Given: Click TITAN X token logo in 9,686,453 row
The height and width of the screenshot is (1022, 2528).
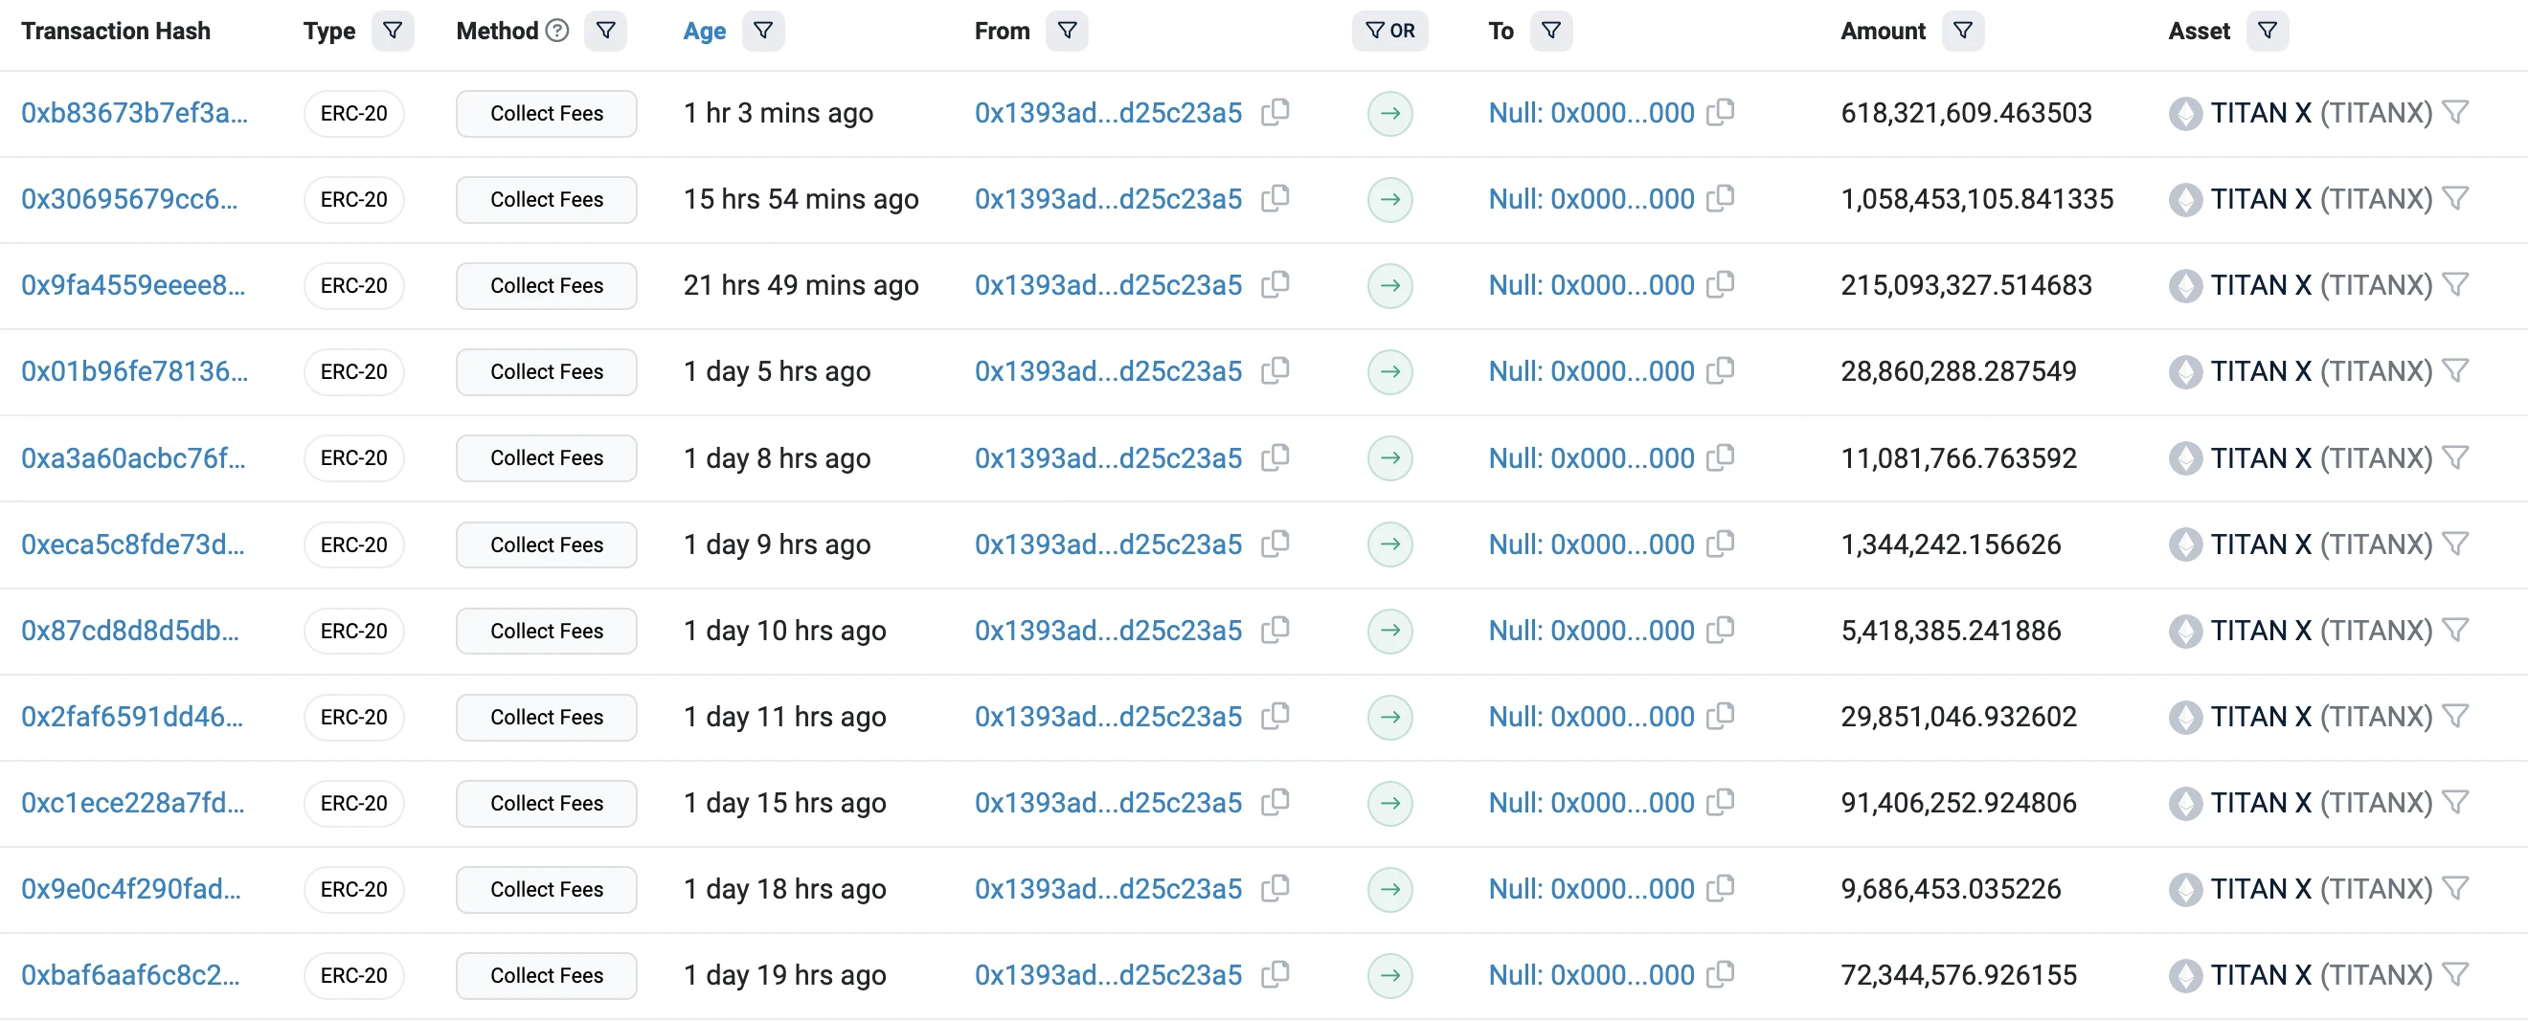Looking at the screenshot, I should point(2184,890).
